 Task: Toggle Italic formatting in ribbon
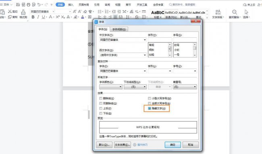(x=38, y=17)
